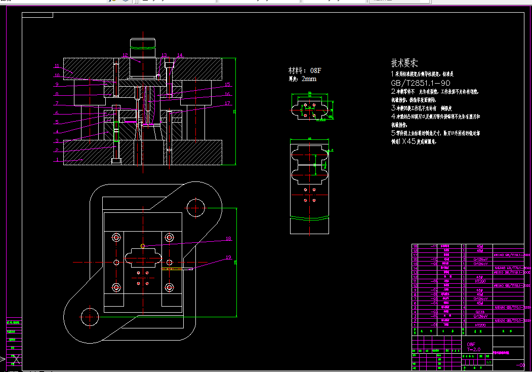Select part callout number 1 at lower die plate
The image size is (532, 372).
coord(57,159)
